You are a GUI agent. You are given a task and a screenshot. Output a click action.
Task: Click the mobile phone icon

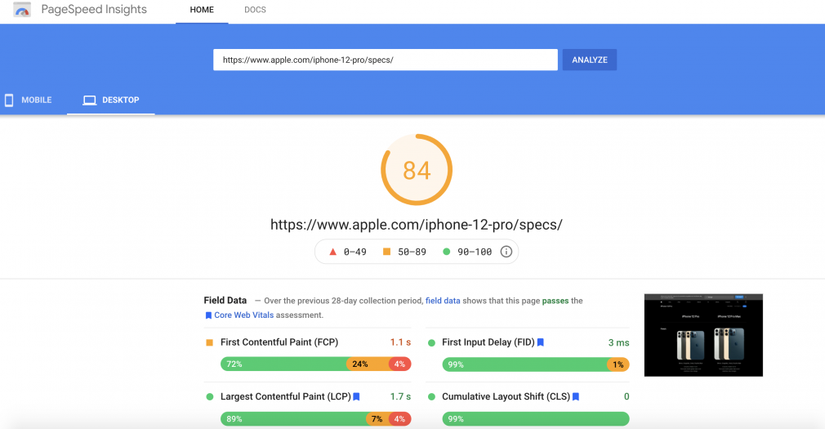pos(9,100)
